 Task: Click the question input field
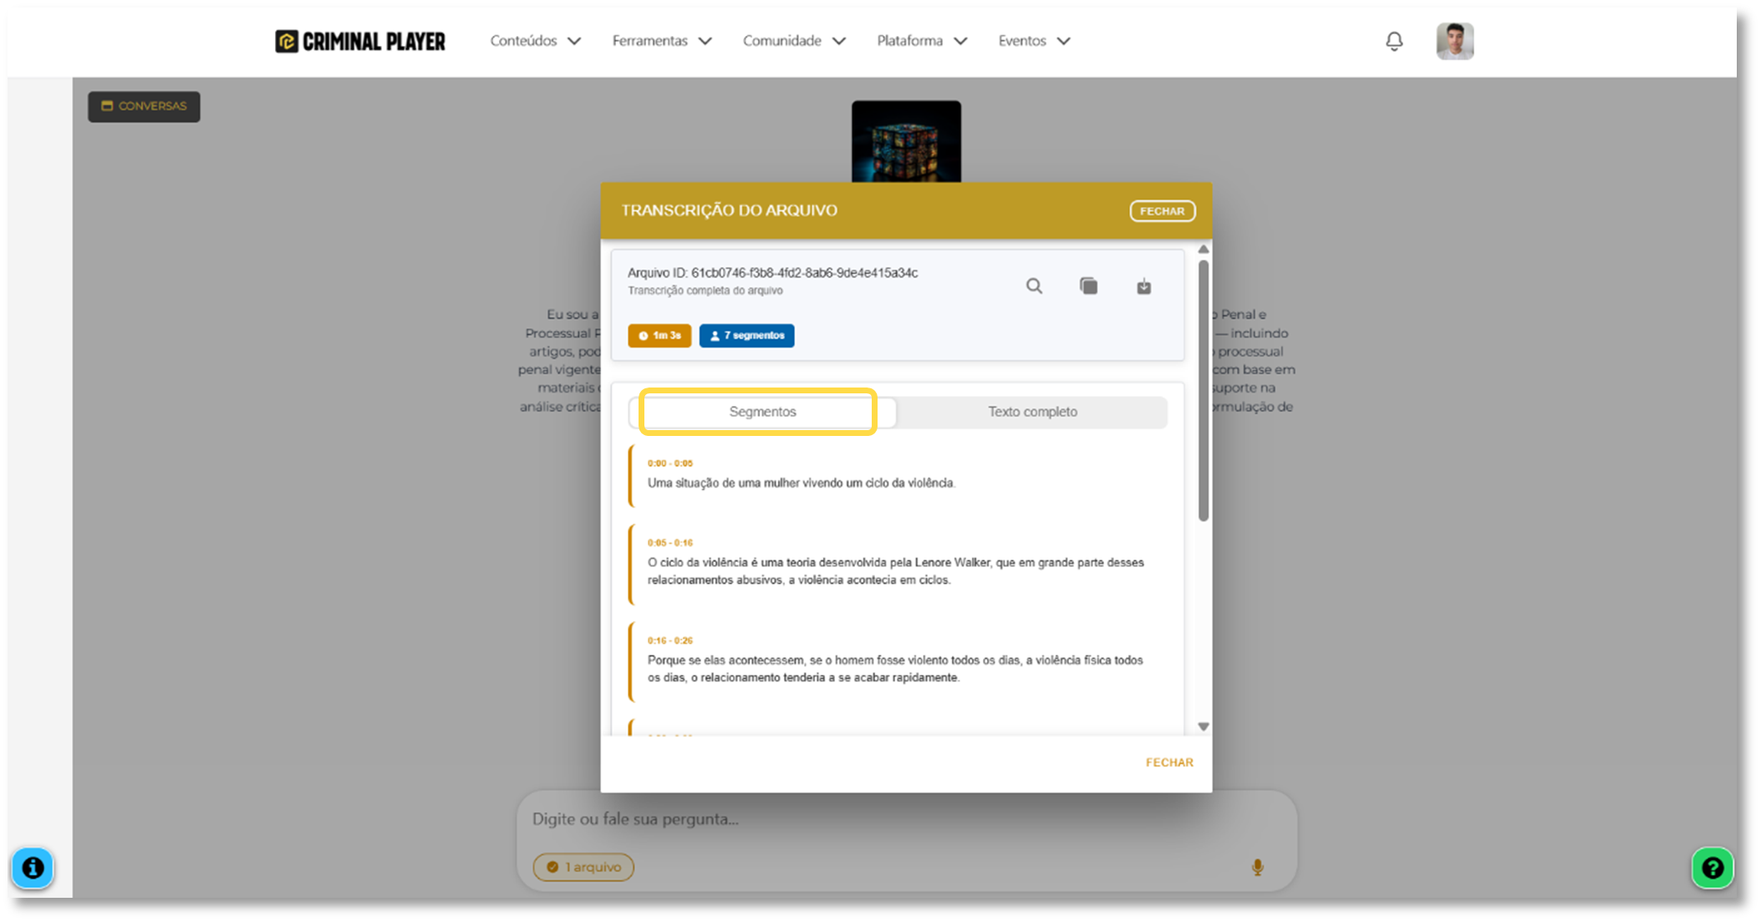coord(836,819)
